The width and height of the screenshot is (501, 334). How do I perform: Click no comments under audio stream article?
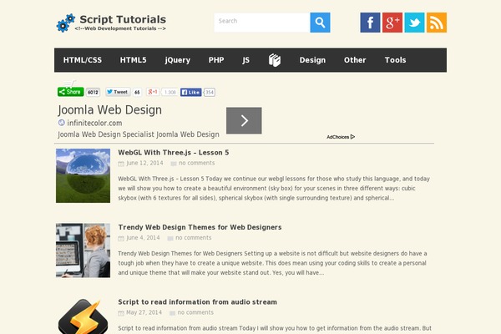[x=195, y=312]
